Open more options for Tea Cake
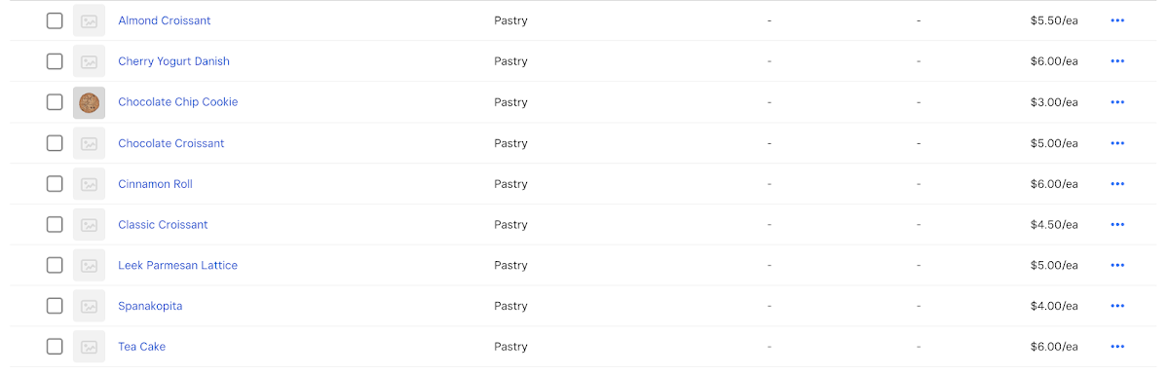 click(x=1117, y=347)
